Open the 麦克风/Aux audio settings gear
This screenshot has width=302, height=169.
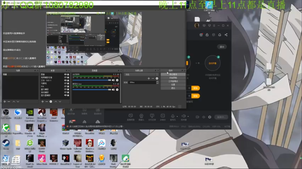pos(117,89)
